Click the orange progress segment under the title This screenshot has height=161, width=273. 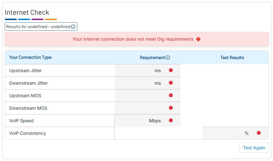[51, 19]
